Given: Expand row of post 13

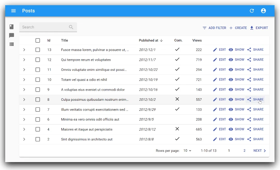Looking at the screenshot, I should [x=24, y=50].
